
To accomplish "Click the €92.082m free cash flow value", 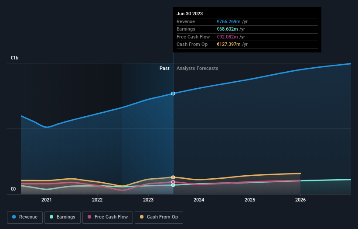I will (228, 37).
